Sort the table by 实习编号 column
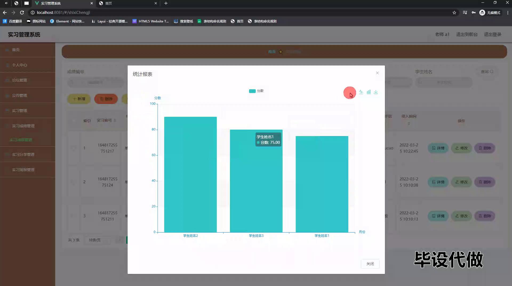This screenshot has width=512, height=286. point(115,120)
